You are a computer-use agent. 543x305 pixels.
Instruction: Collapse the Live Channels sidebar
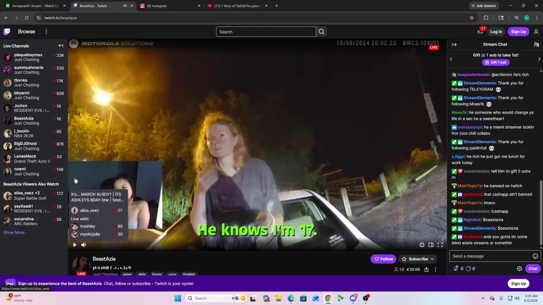[61, 46]
